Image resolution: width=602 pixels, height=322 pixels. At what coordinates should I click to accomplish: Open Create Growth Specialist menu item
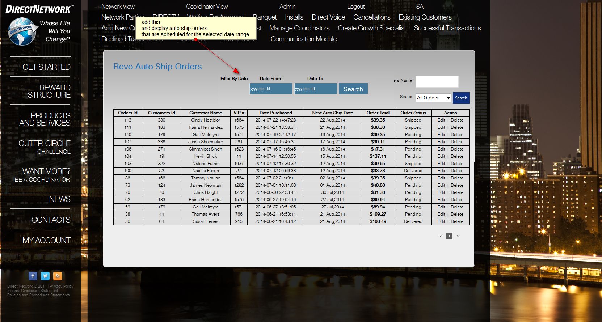372,28
